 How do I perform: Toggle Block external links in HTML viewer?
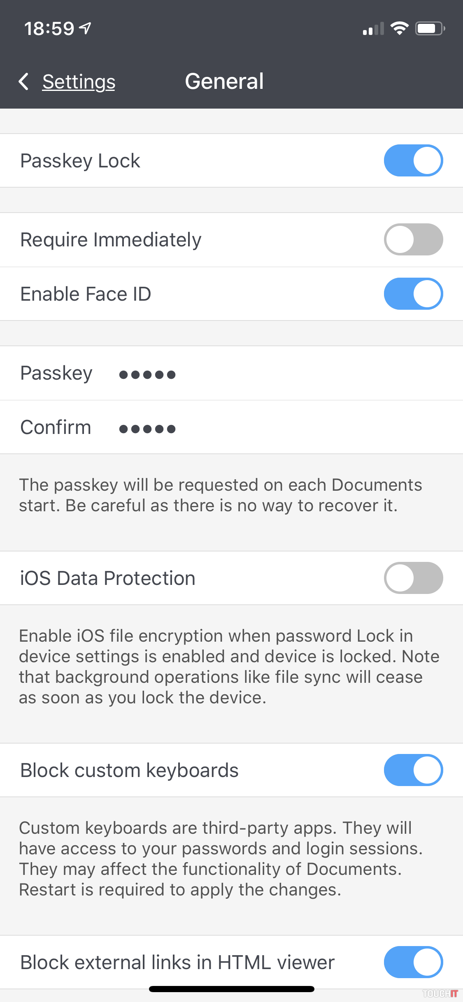coord(413,962)
